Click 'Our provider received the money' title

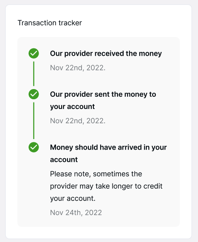(x=106, y=54)
